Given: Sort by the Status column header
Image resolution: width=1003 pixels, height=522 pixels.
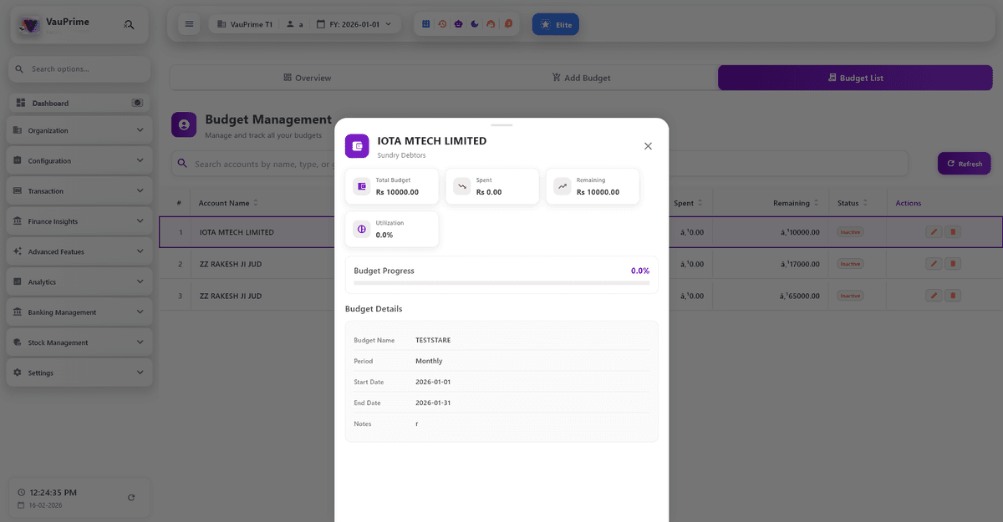Looking at the screenshot, I should 853,203.
